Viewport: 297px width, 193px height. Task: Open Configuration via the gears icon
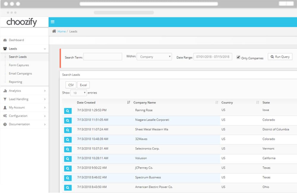click(5, 116)
